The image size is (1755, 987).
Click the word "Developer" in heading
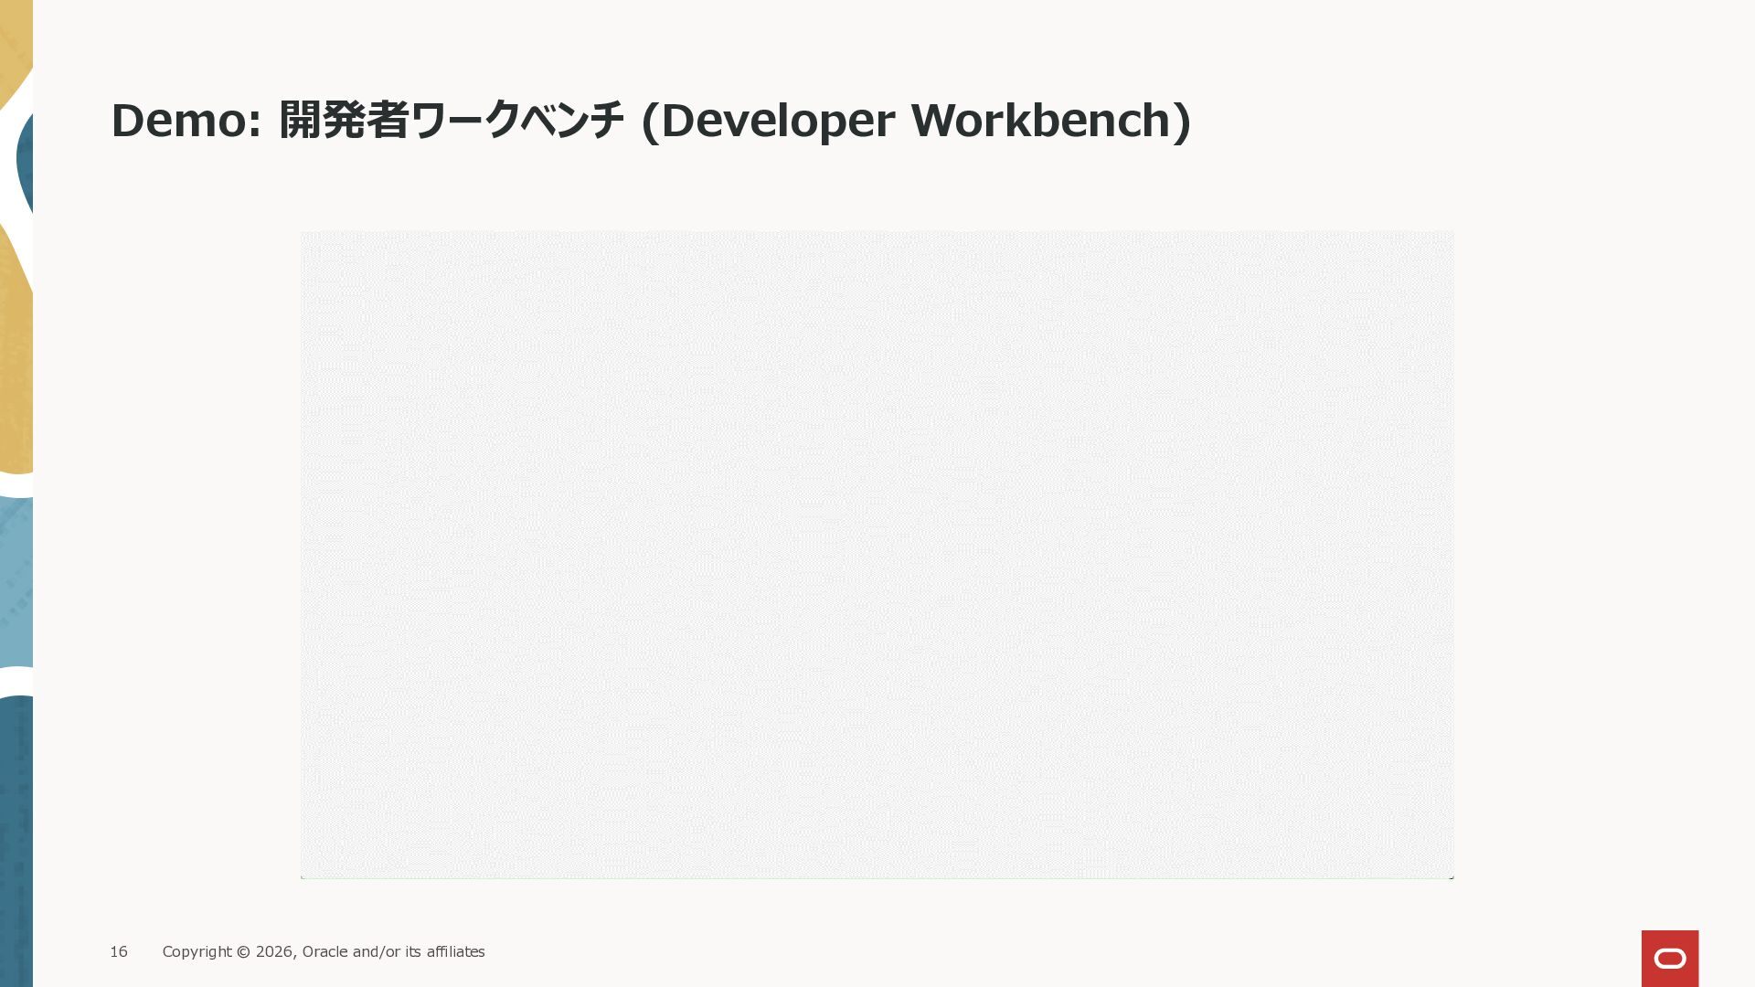point(778,121)
